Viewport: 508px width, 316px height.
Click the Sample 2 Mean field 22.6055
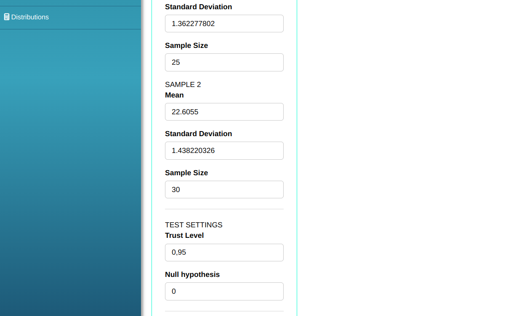point(224,112)
